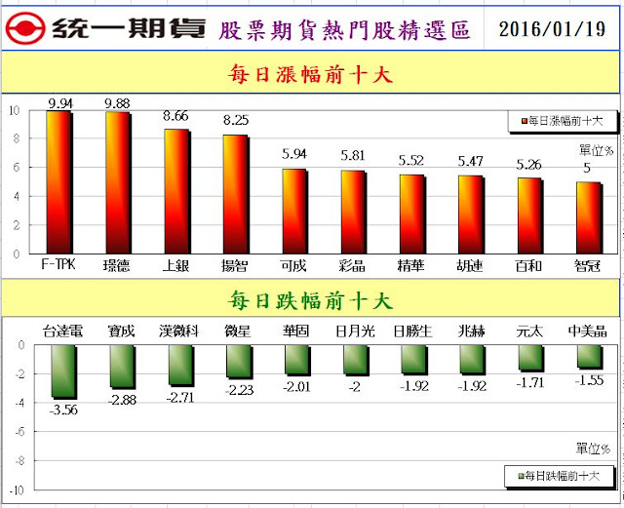Click the 5.81 data label
The width and height of the screenshot is (624, 508).
353,156
